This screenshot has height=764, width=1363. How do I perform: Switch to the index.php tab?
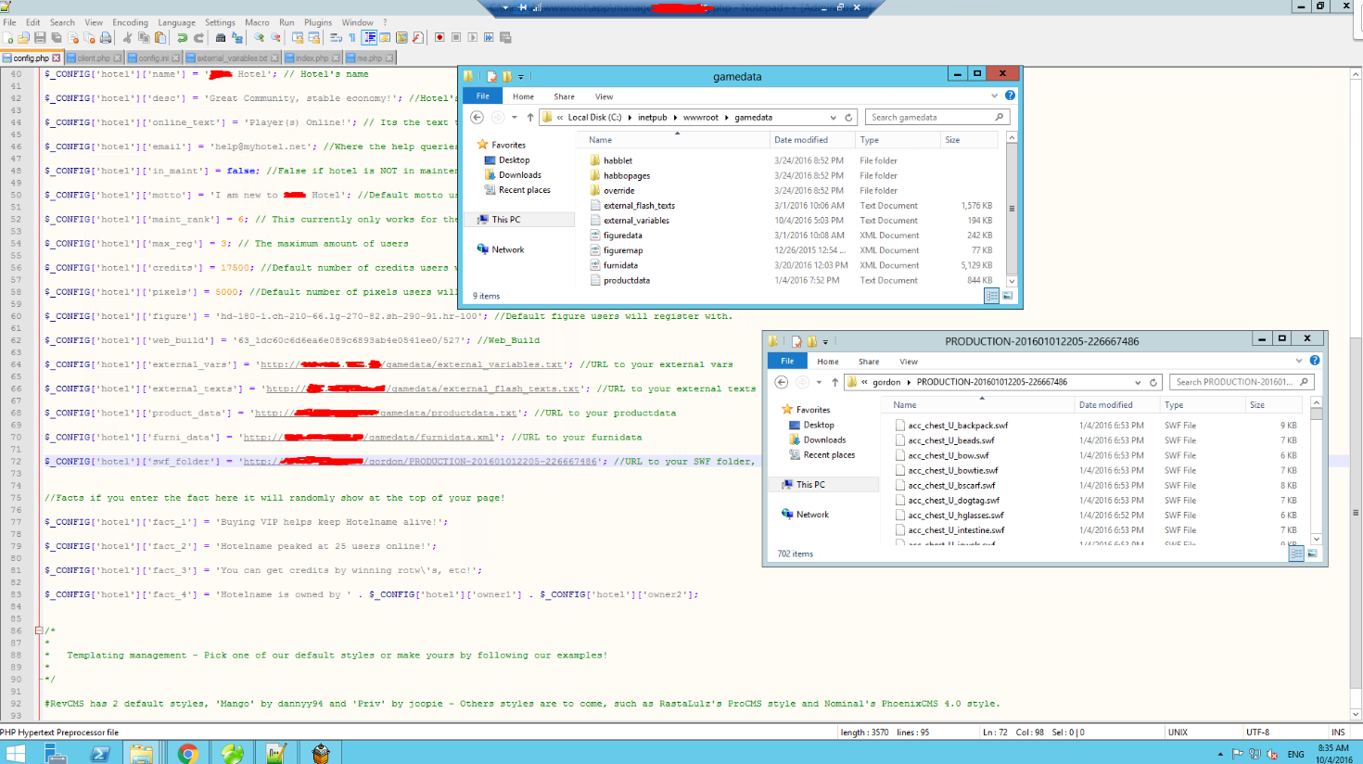pos(312,57)
